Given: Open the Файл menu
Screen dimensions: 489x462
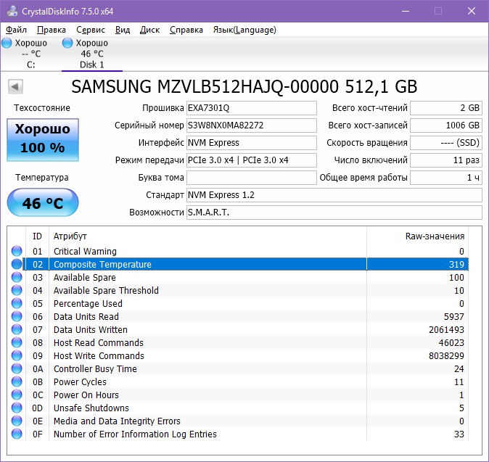Looking at the screenshot, I should coord(16,30).
